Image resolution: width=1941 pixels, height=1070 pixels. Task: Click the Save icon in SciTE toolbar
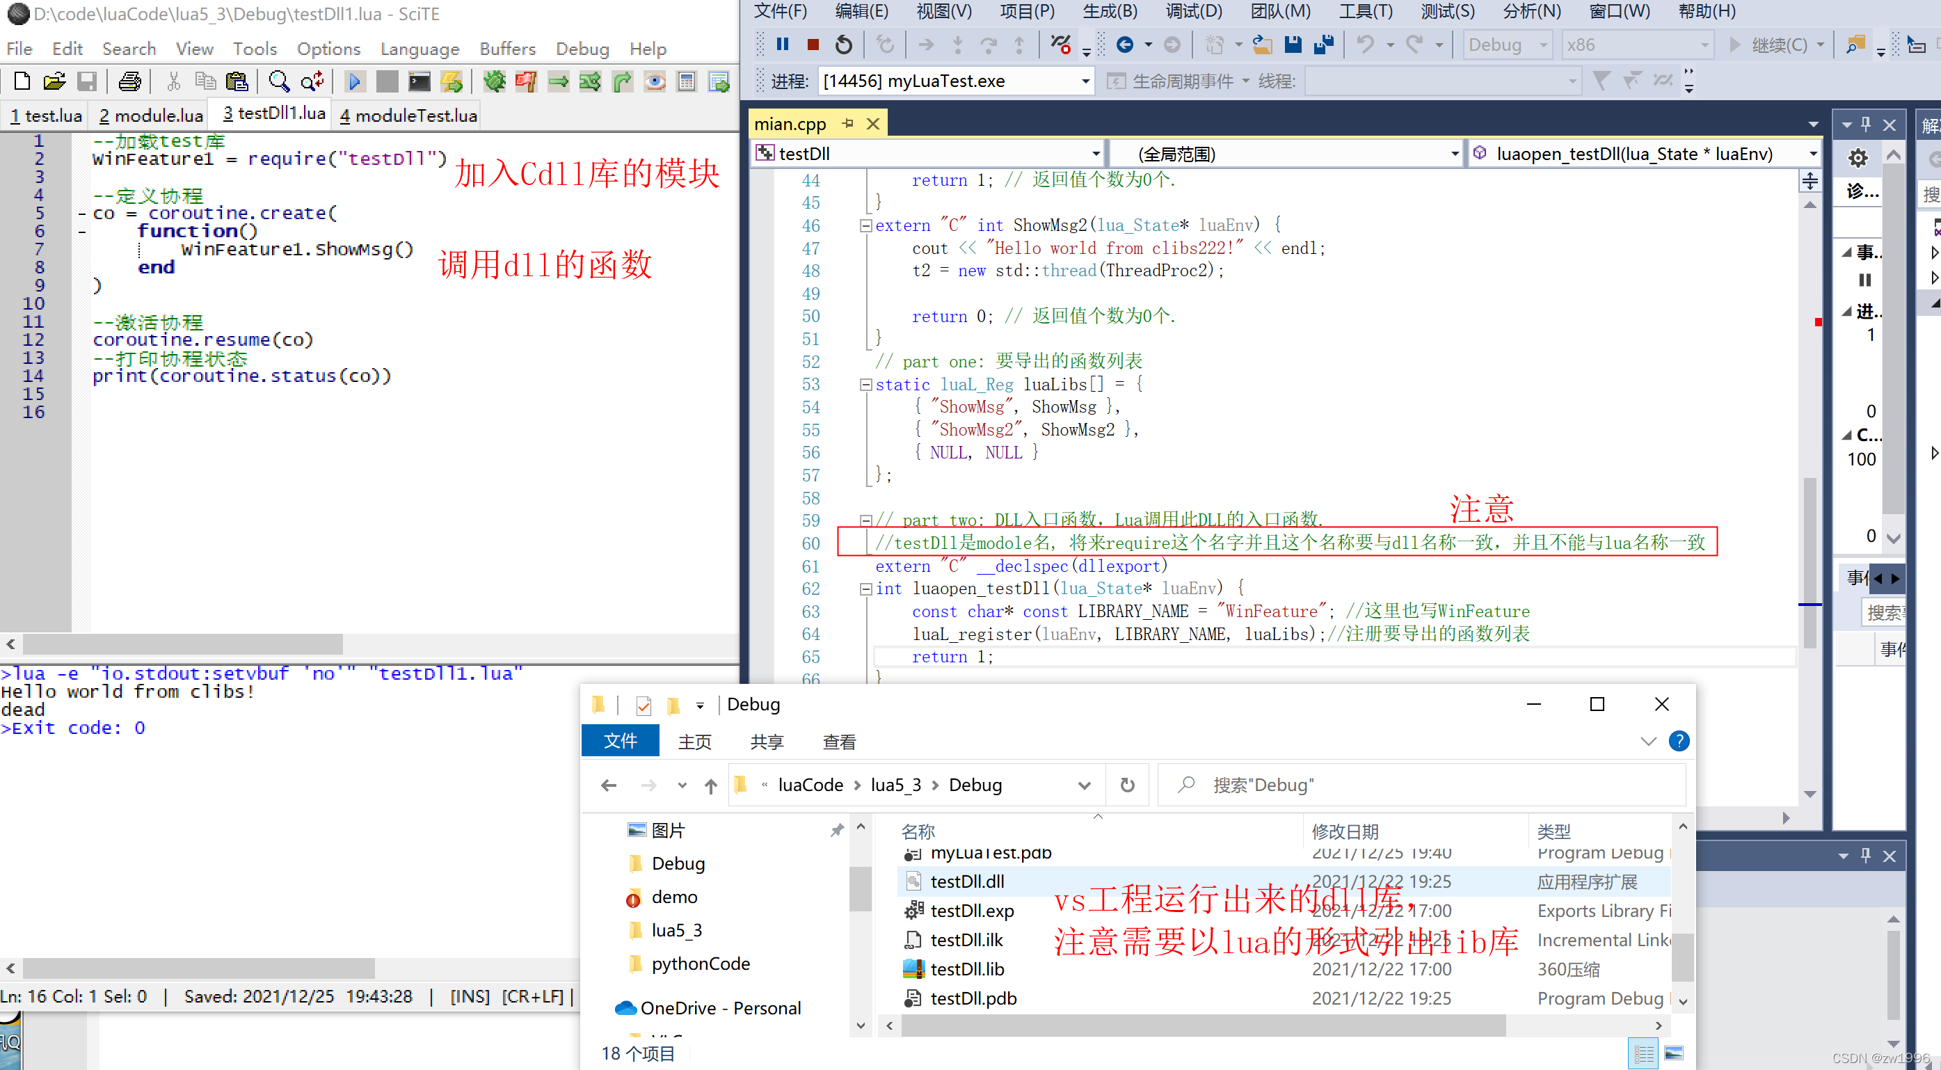(x=87, y=81)
